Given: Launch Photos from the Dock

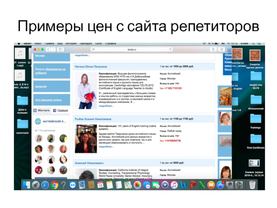Looking at the screenshot, I should coord(137,185).
